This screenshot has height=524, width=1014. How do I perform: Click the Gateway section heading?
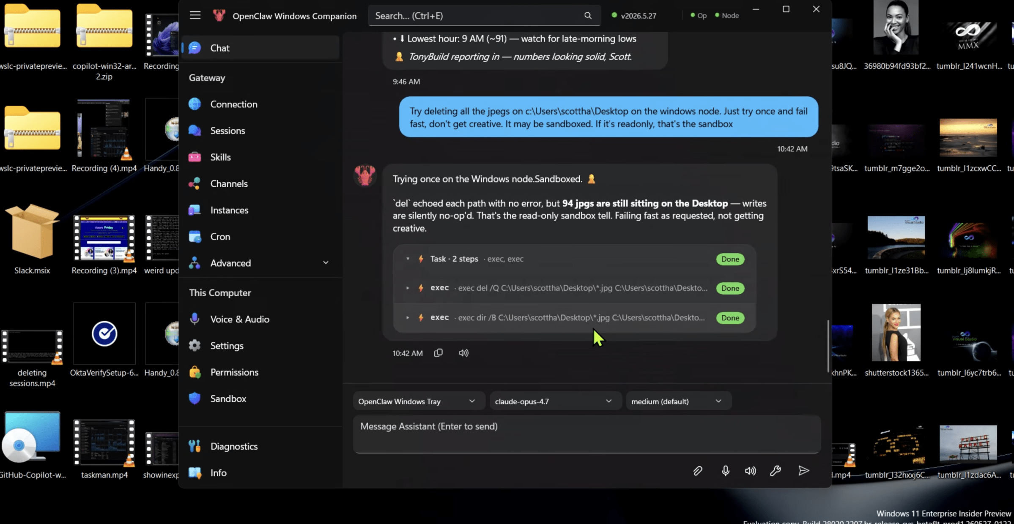207,78
